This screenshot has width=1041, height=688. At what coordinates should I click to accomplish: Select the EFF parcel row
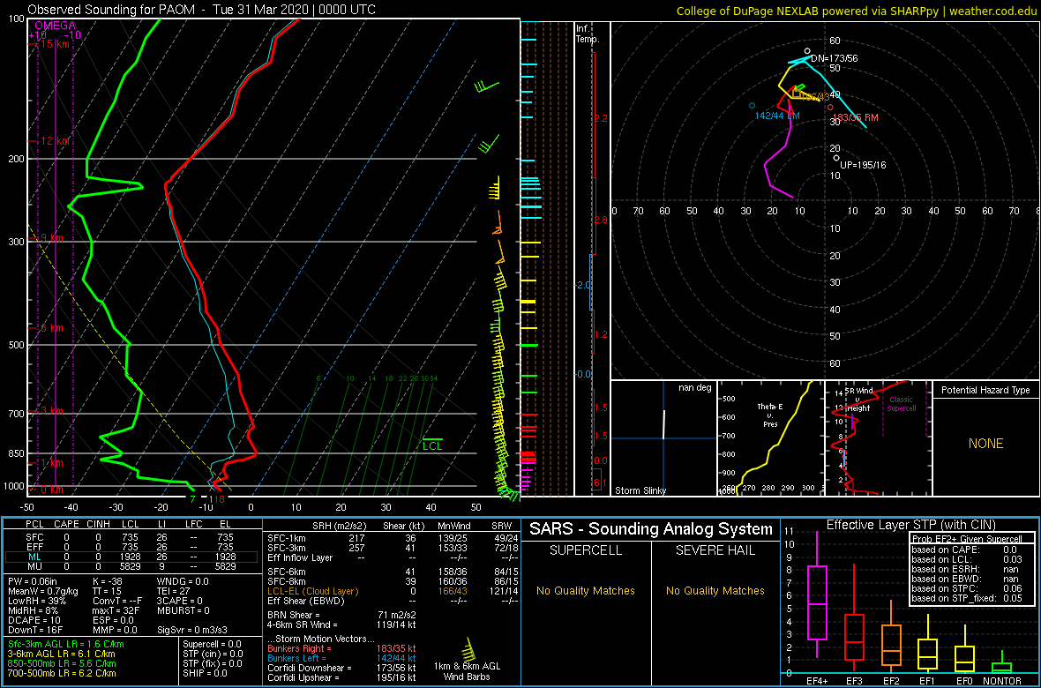click(131, 547)
